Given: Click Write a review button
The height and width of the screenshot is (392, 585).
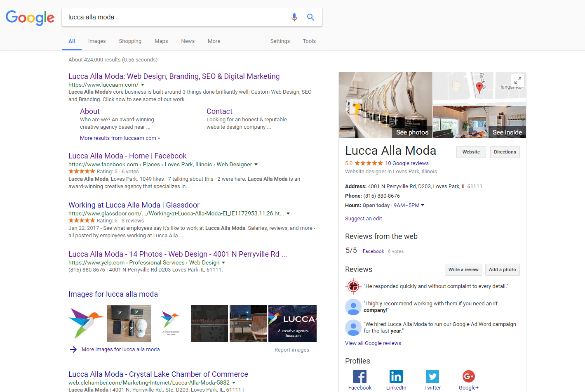Looking at the screenshot, I should [463, 269].
